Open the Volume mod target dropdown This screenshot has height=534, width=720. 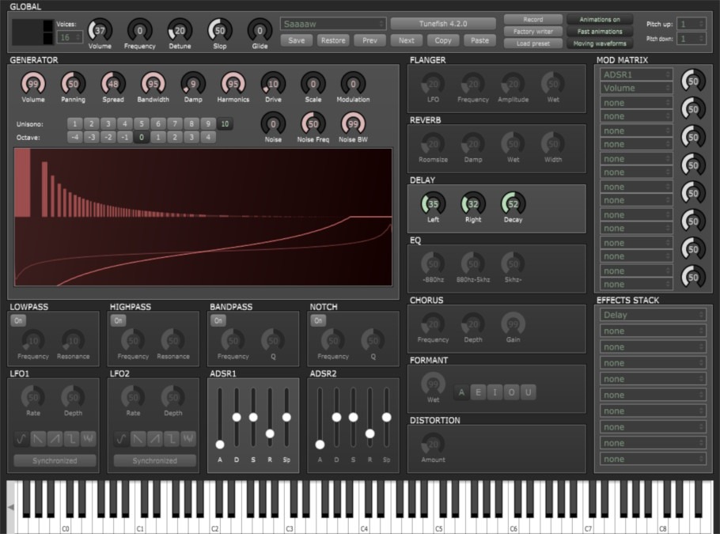coord(636,88)
